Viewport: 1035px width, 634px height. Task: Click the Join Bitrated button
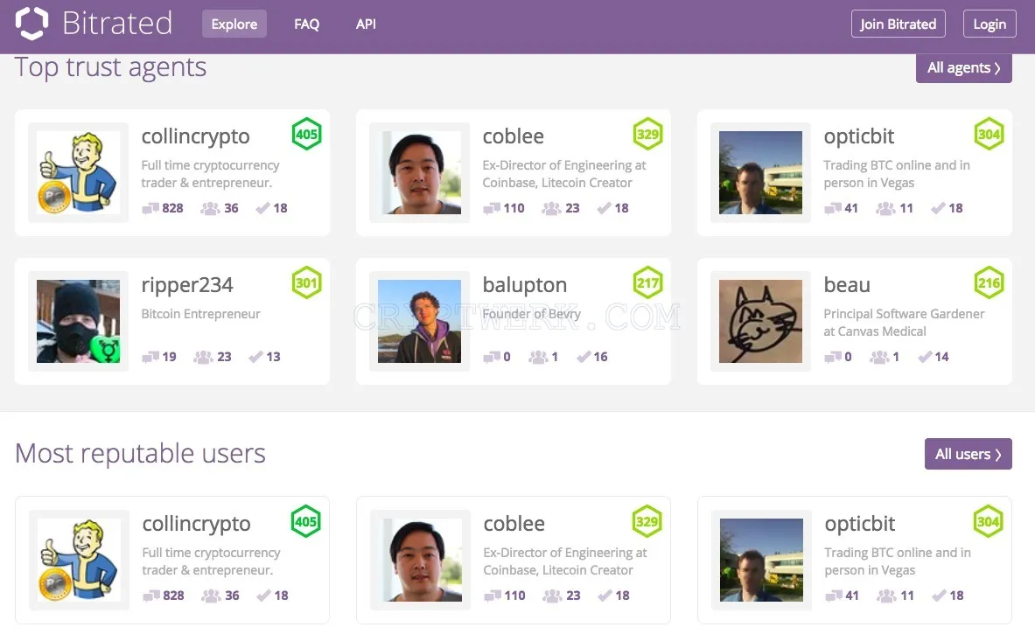click(x=899, y=24)
